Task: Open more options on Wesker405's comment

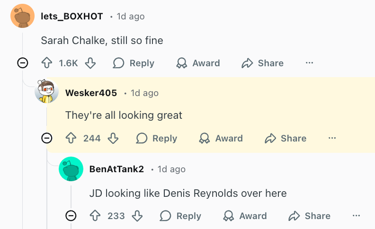Action: pos(332,138)
